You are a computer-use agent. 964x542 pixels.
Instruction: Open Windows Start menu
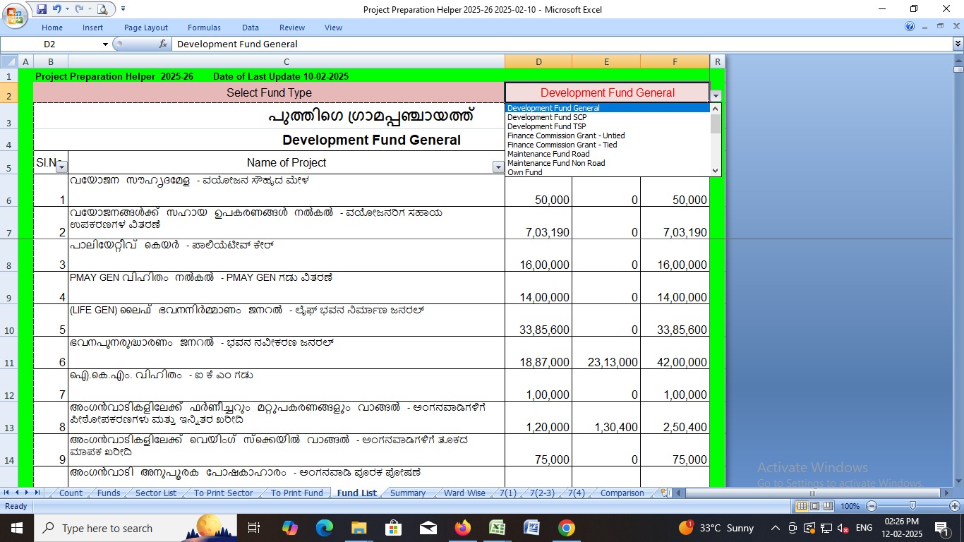(x=16, y=528)
